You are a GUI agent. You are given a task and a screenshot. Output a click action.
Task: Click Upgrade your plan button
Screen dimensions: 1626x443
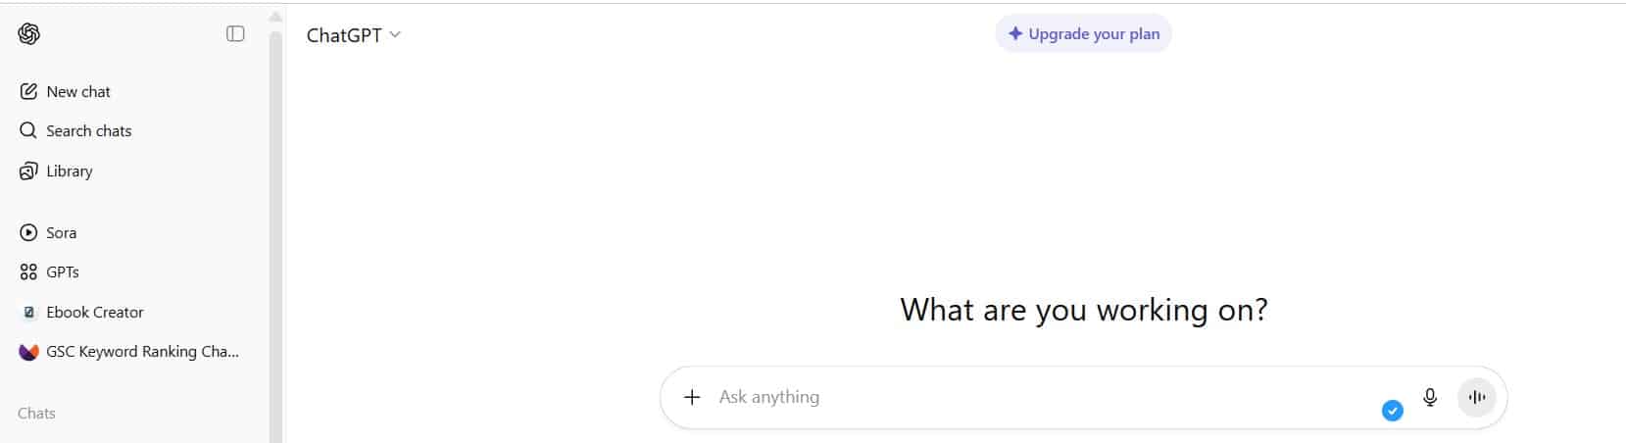click(x=1083, y=33)
